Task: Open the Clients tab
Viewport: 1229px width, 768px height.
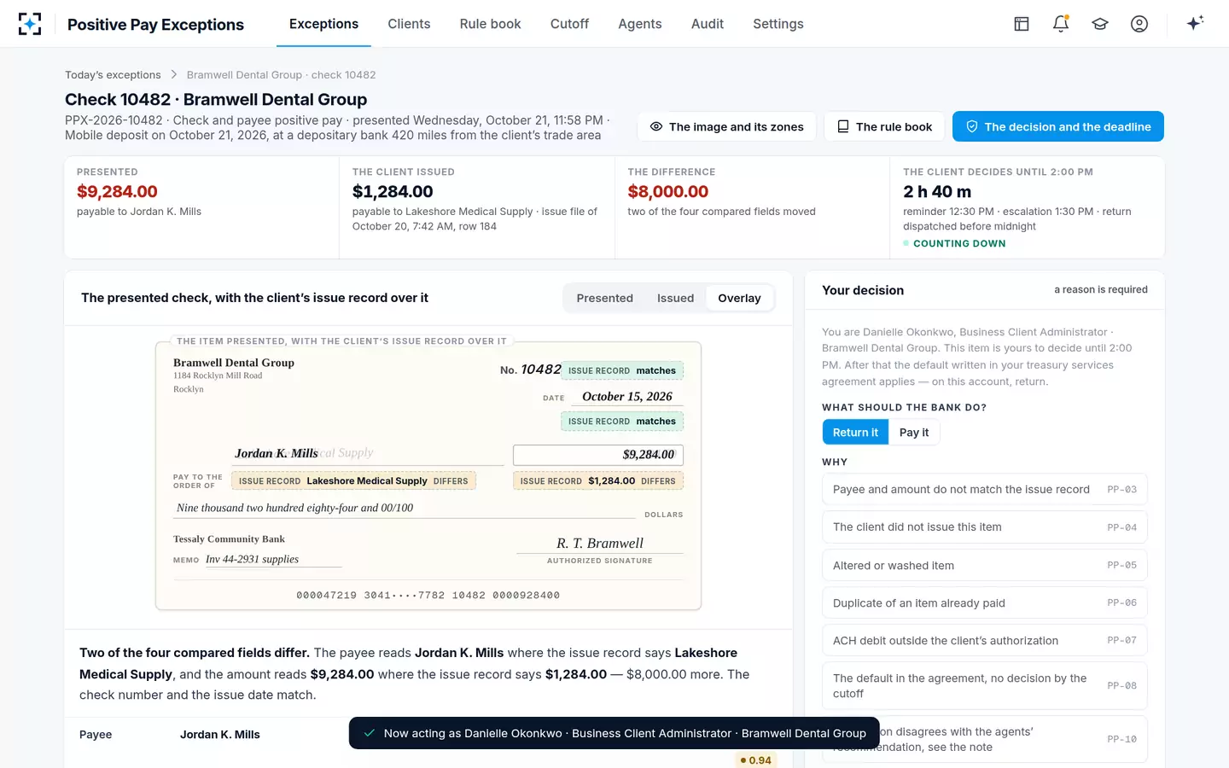Action: coord(409,24)
